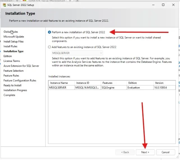Select Edition step in sidebar
This screenshot has height=160, width=180.
pos(8,56)
